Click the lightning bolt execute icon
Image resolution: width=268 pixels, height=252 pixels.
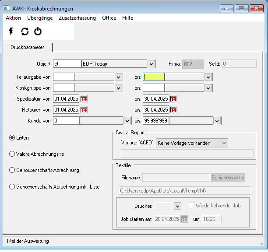point(11,31)
